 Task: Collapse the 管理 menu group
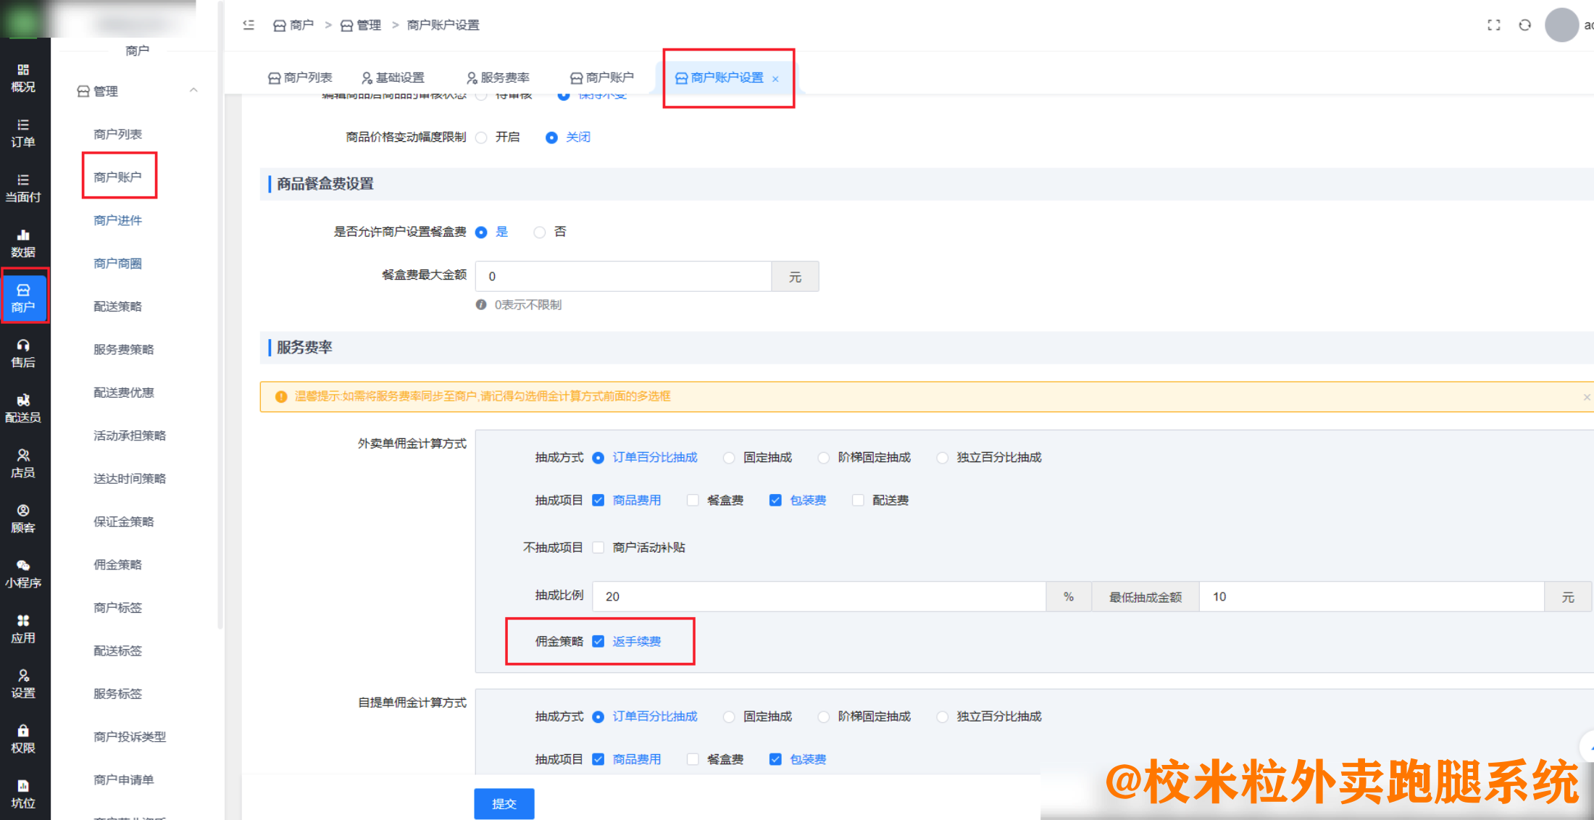pyautogui.click(x=193, y=90)
